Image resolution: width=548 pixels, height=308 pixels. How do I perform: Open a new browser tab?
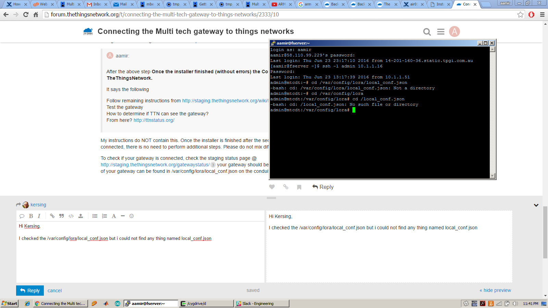point(486,4)
